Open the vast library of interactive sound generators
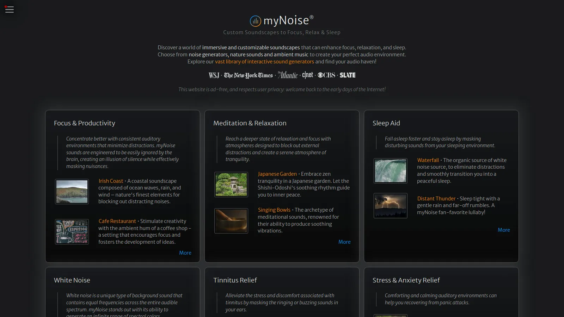Screen dimensions: 564x317 [x=264, y=61]
